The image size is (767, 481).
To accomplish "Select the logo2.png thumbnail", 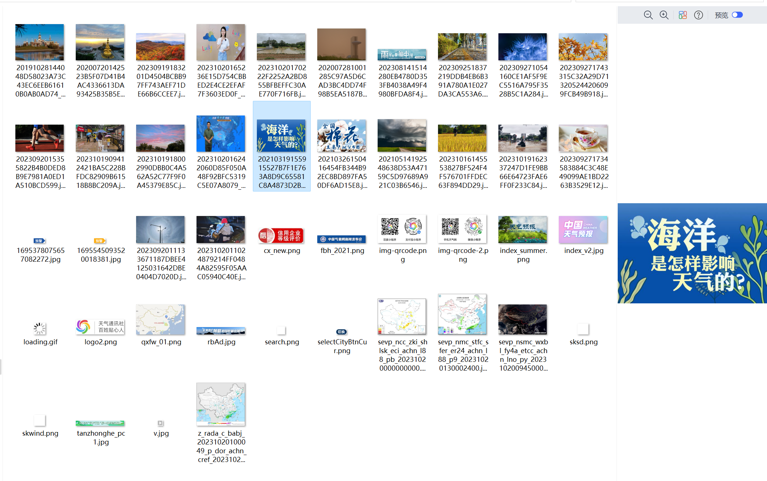I will (100, 327).
